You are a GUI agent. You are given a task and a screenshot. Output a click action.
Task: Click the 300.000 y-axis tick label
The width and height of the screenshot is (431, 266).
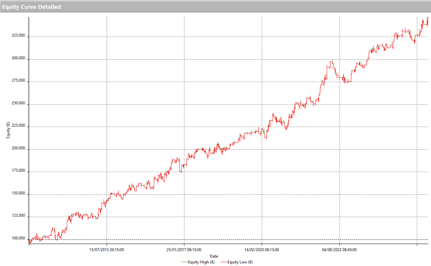click(x=18, y=58)
